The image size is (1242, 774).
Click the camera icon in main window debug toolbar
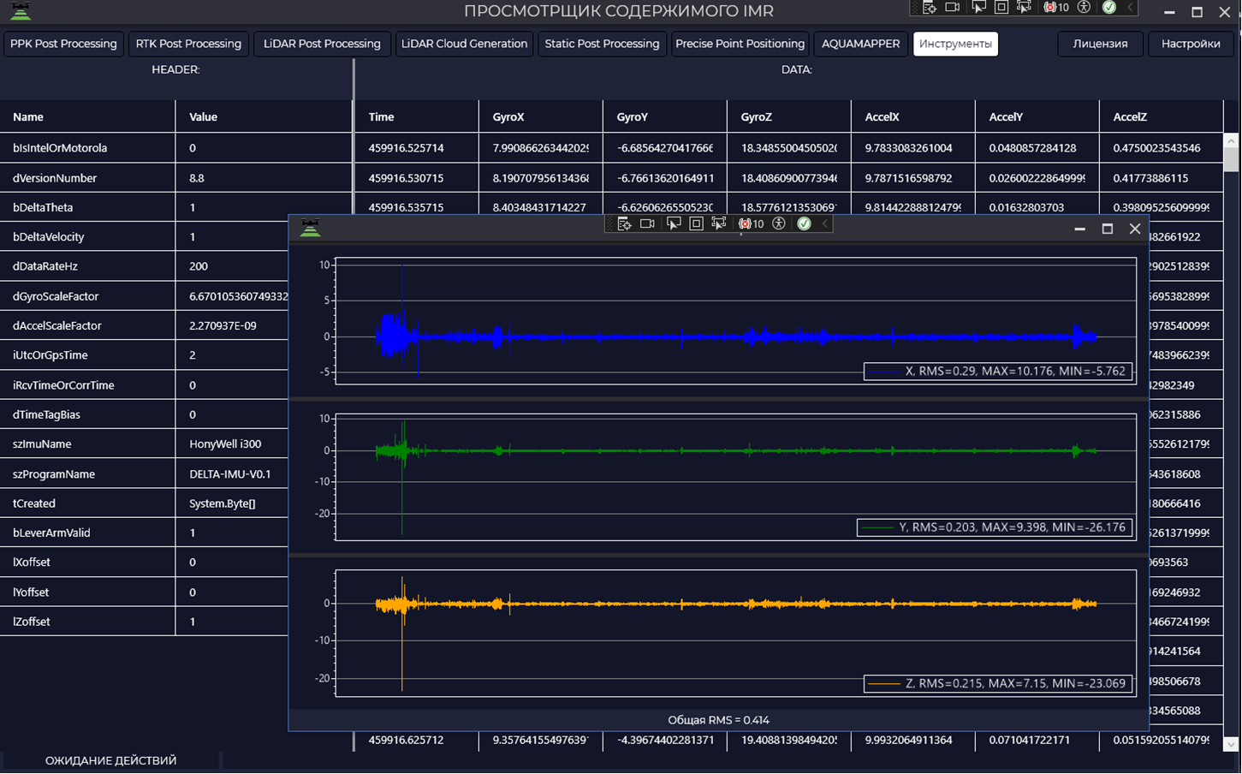pos(953,8)
